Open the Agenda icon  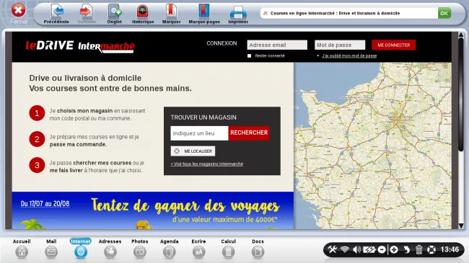170,252
